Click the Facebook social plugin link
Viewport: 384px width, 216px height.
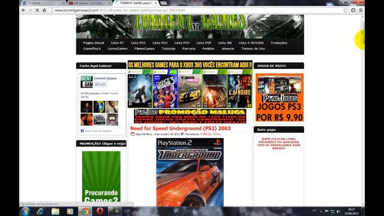(98, 131)
